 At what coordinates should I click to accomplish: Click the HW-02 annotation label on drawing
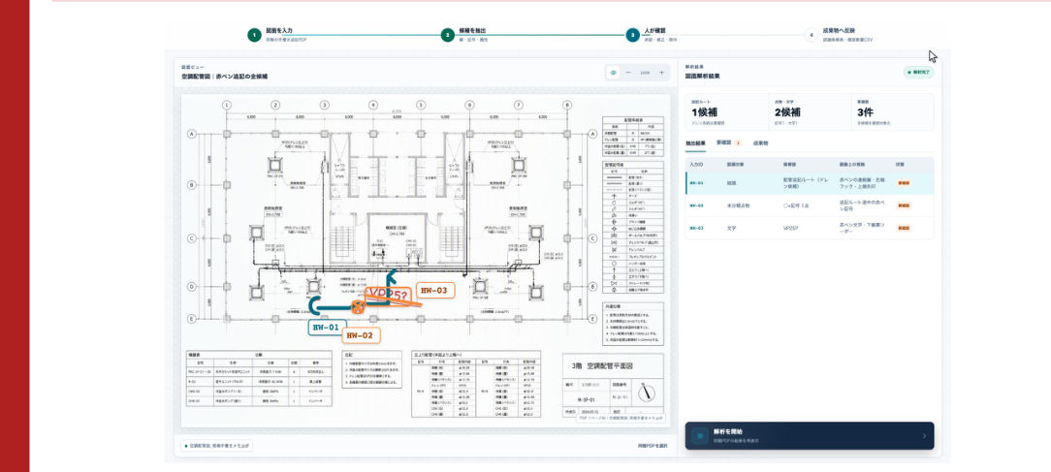pos(362,336)
